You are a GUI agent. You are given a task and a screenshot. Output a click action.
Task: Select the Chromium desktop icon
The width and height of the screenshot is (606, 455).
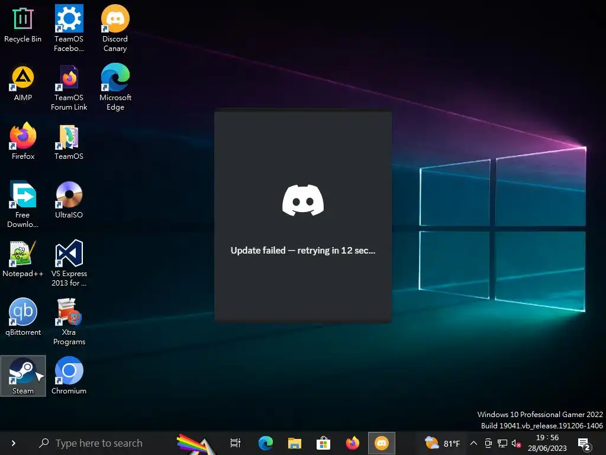tap(69, 376)
